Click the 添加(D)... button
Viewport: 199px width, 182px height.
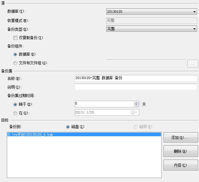coord(181,138)
